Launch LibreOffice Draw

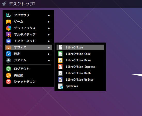point(80,60)
